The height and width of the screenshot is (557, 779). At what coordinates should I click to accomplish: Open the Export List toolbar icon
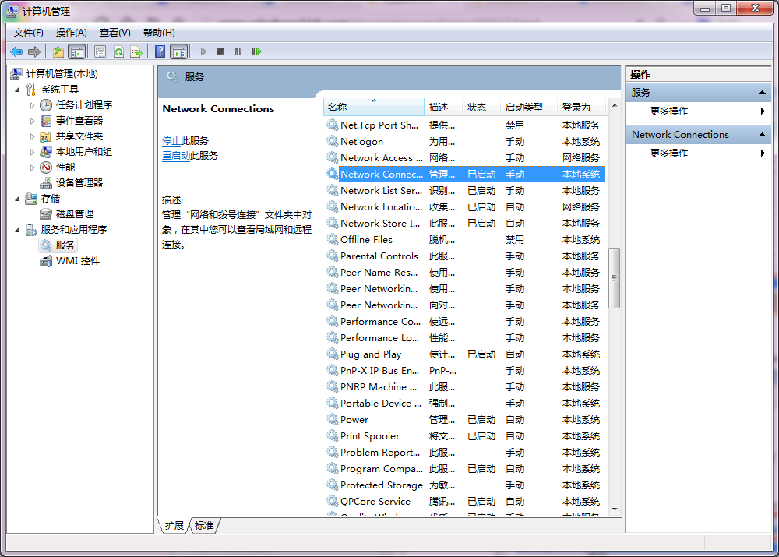[x=136, y=51]
